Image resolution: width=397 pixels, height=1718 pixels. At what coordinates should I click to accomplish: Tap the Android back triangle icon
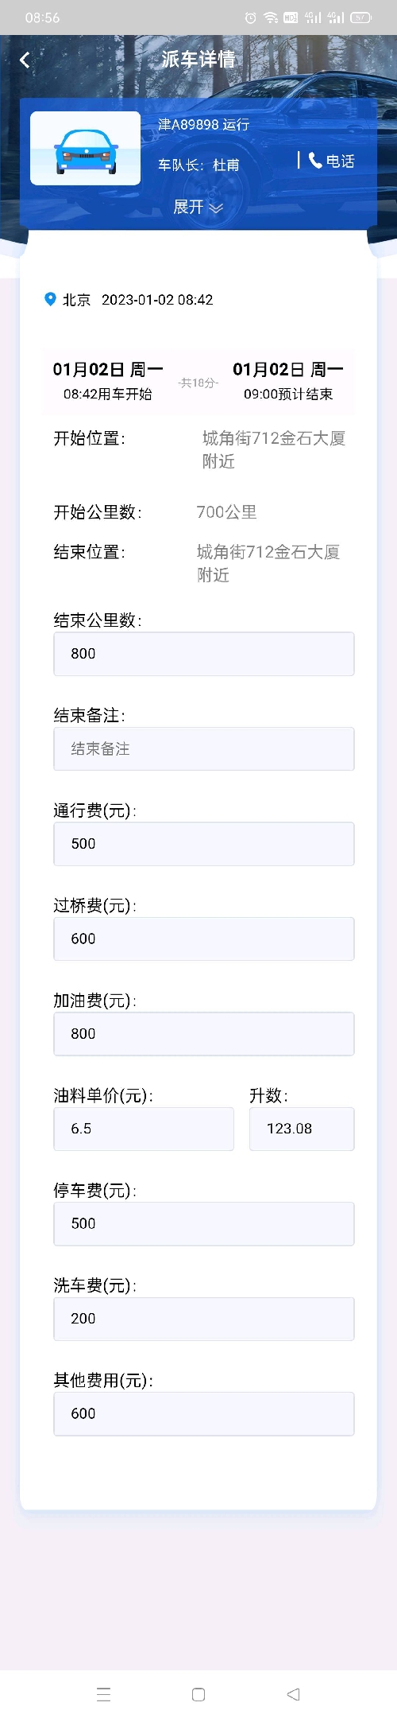coord(293,1693)
